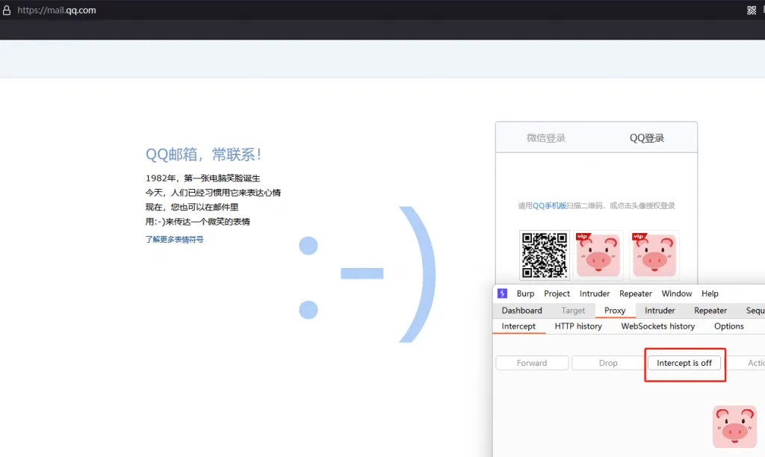Click the pig avatar inside Burp window
The width and height of the screenshot is (765, 457).
coord(734,427)
